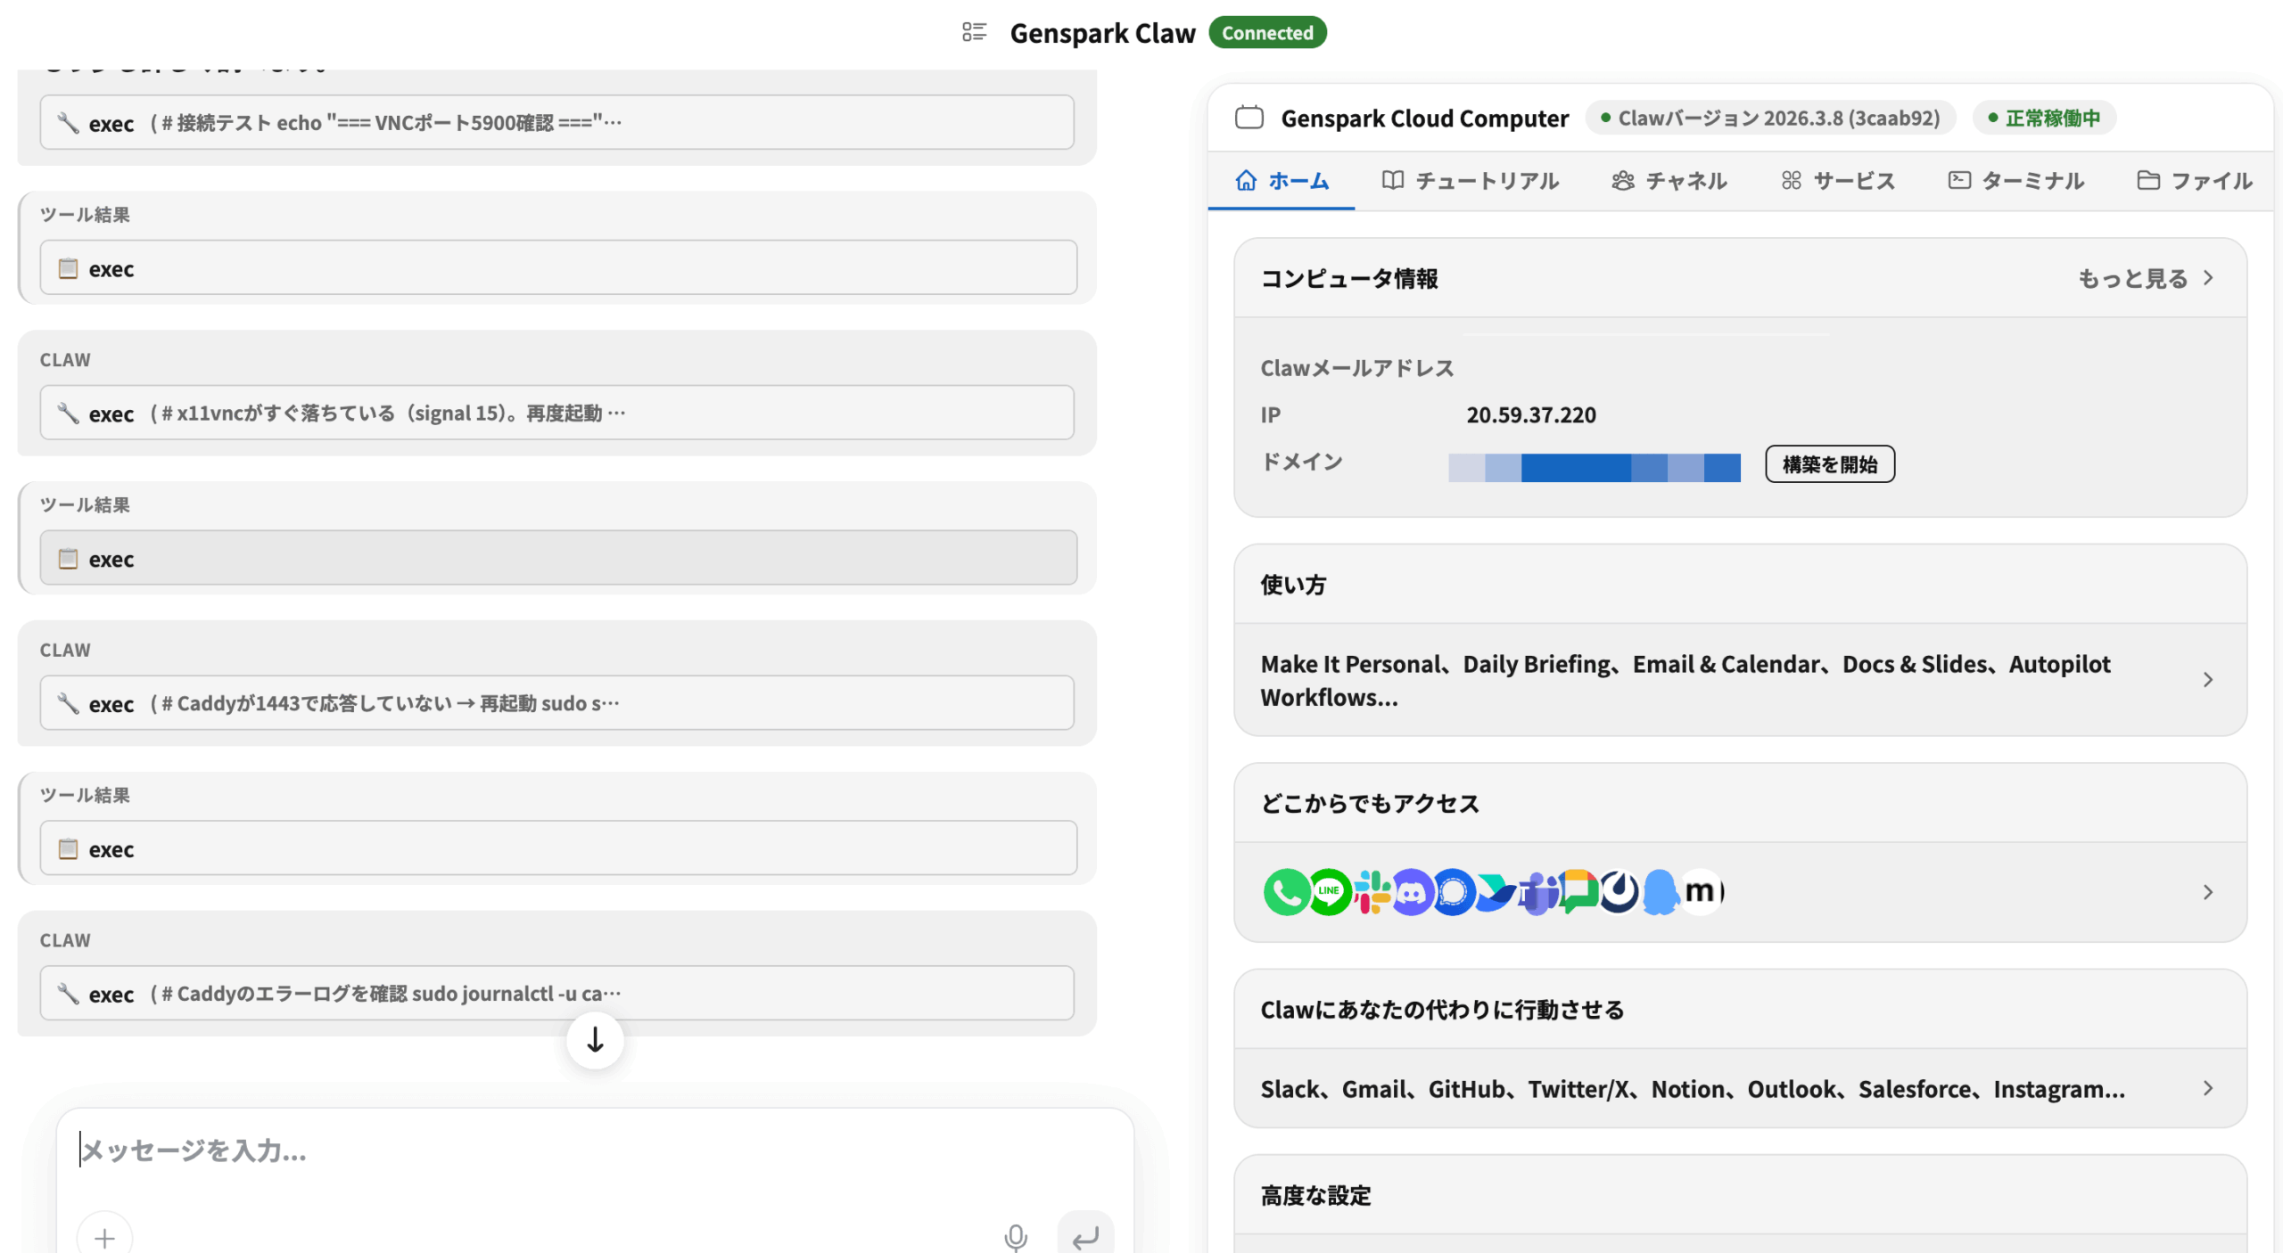This screenshot has height=1253, width=2283.
Task: Expand Slack, Gmail, GitHub integrations row
Action: point(2207,1088)
